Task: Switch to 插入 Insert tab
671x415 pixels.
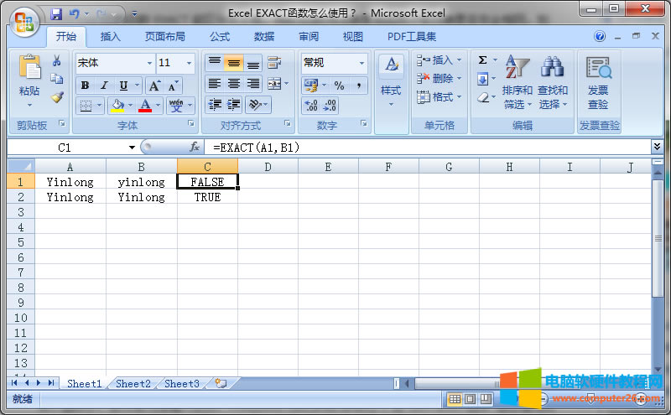Action: [111, 37]
